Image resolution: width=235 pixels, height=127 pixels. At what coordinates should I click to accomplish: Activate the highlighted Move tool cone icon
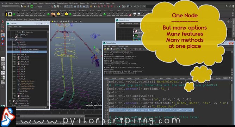[x=2, y=35]
